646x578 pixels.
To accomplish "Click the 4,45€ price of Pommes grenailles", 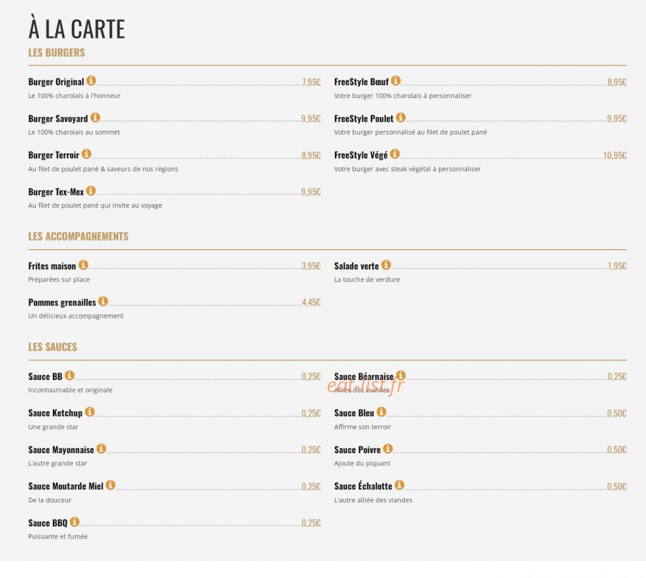I will click(312, 303).
